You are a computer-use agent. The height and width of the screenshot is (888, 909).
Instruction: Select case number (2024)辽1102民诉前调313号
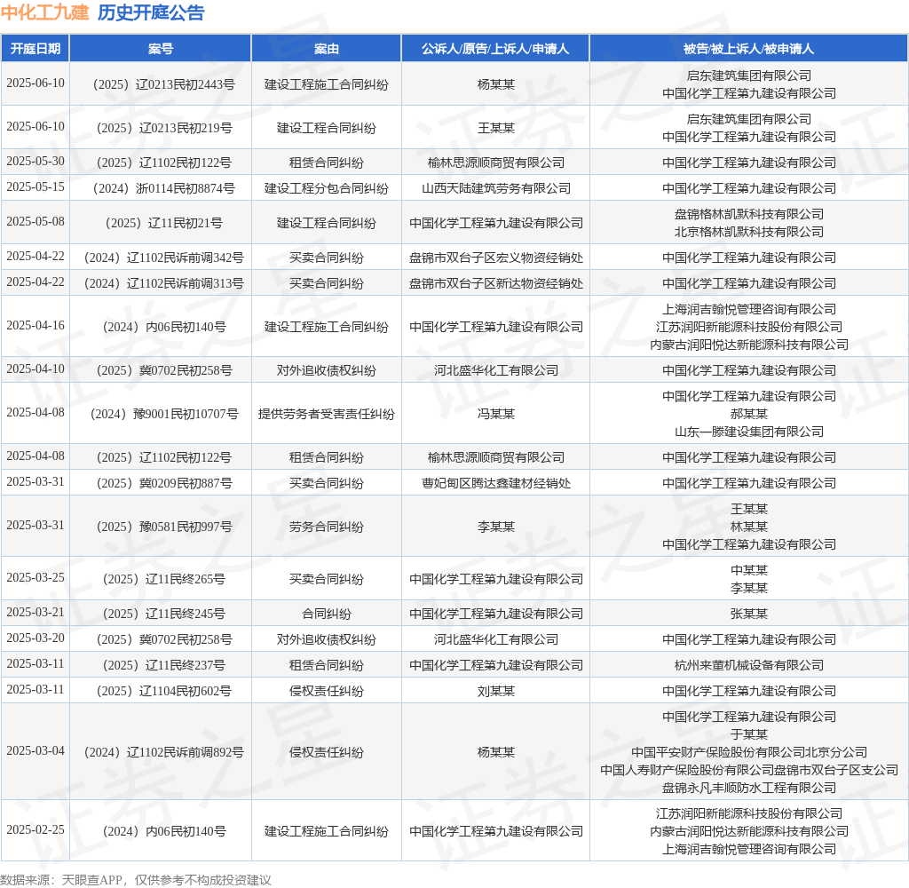[164, 283]
